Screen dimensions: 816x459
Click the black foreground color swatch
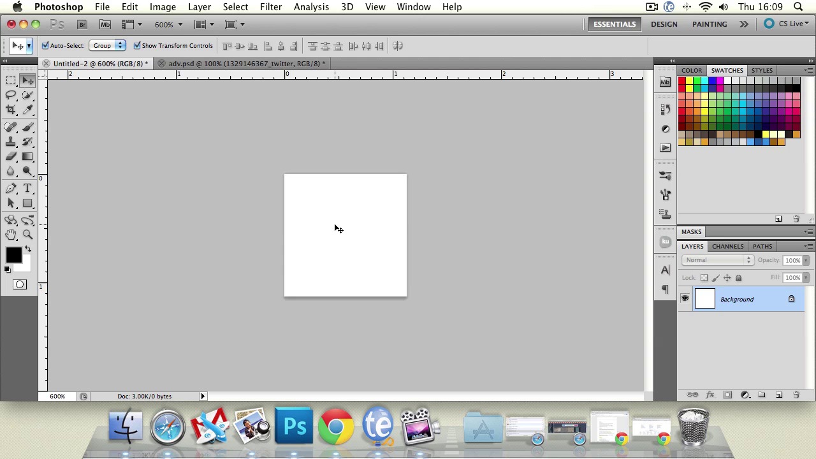click(13, 255)
